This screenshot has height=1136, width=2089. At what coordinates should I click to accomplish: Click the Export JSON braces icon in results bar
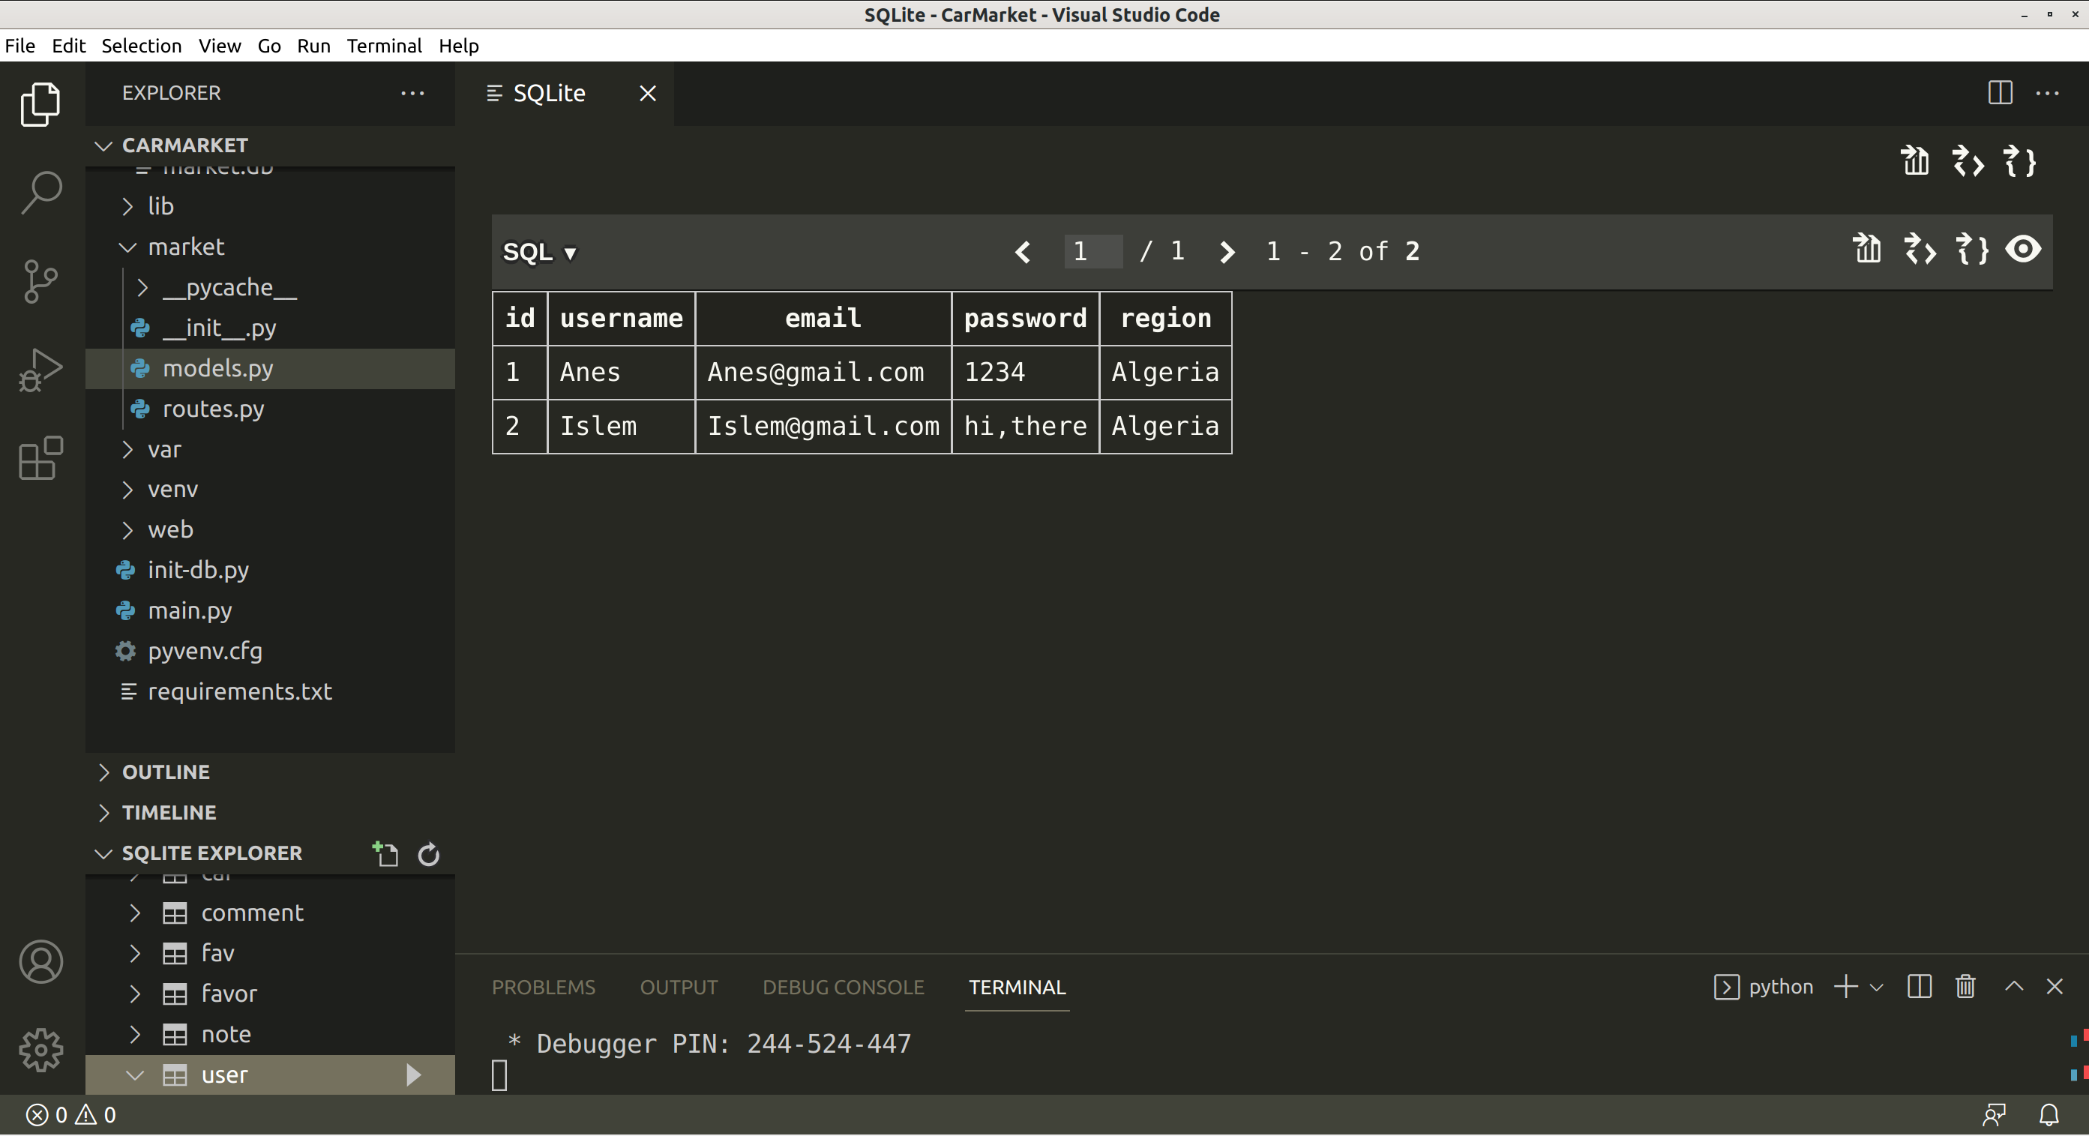(x=1971, y=249)
